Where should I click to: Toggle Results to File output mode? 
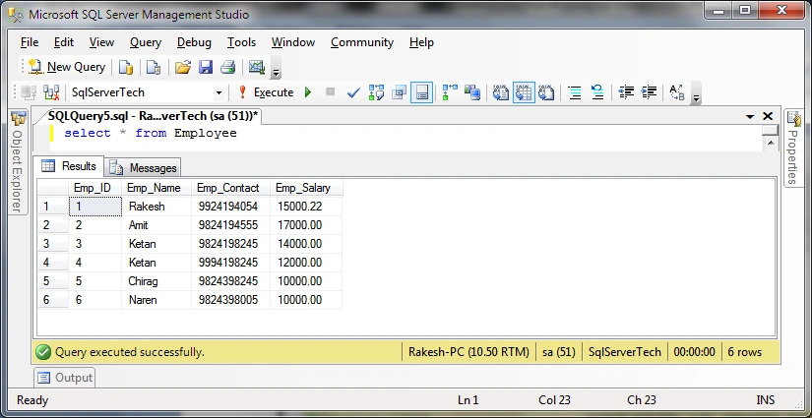[x=546, y=92]
